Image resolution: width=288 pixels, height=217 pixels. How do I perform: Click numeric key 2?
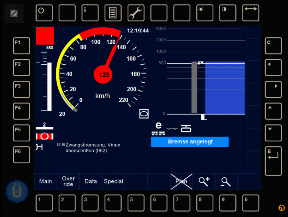point(67,203)
